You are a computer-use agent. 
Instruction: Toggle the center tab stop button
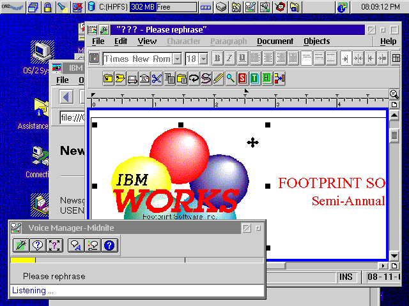coord(358,58)
